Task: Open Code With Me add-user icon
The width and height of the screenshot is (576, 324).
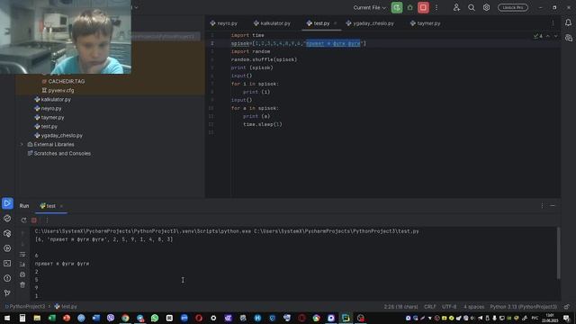Action: click(456, 7)
